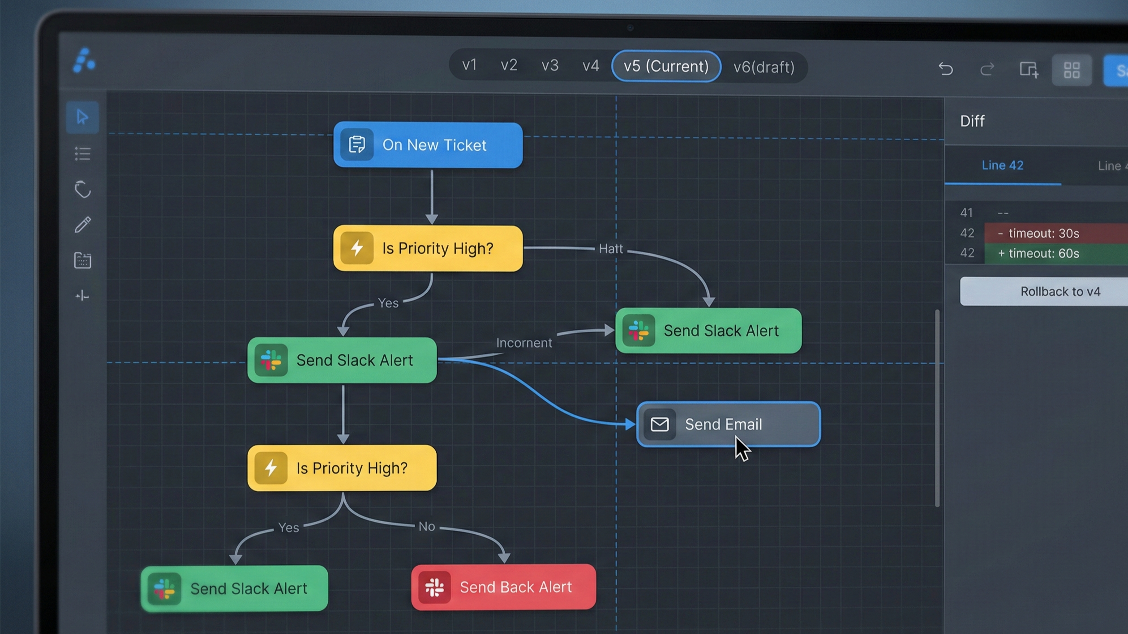The width and height of the screenshot is (1128, 634).
Task: Open the calendar schedule icon in sidebar
Action: click(82, 260)
